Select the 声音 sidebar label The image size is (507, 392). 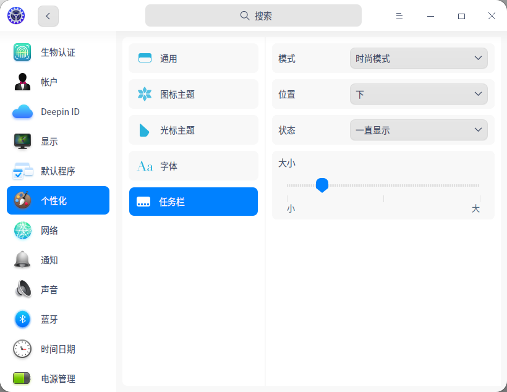[49, 290]
